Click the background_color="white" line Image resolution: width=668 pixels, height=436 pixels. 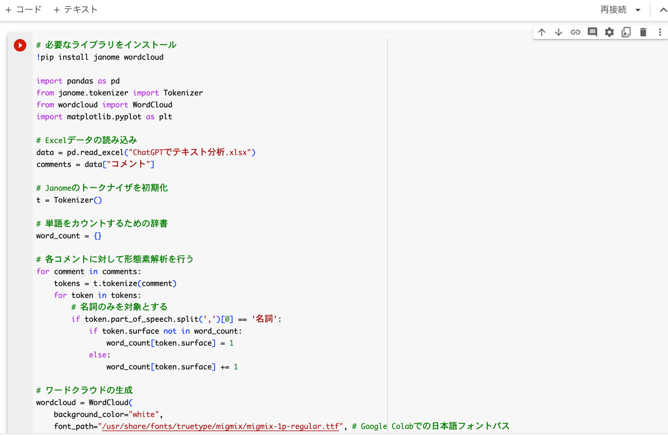109,414
